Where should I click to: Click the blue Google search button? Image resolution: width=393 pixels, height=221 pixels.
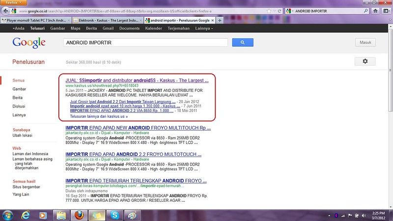pos(243,42)
